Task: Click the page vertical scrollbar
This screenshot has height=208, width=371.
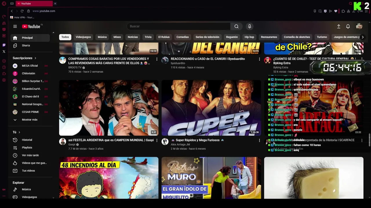Action: pyautogui.click(x=369, y=140)
